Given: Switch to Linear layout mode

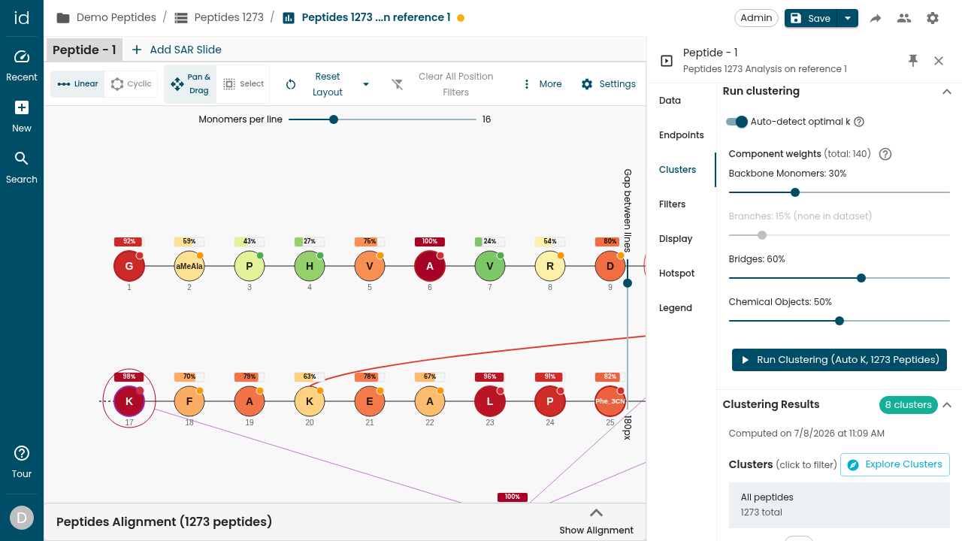Looking at the screenshot, I should [77, 84].
